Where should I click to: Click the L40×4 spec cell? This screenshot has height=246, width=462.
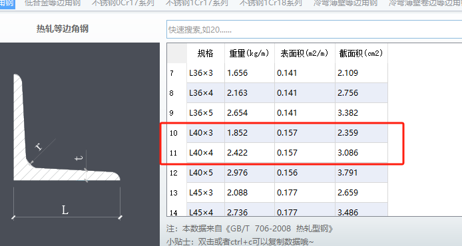click(x=206, y=153)
